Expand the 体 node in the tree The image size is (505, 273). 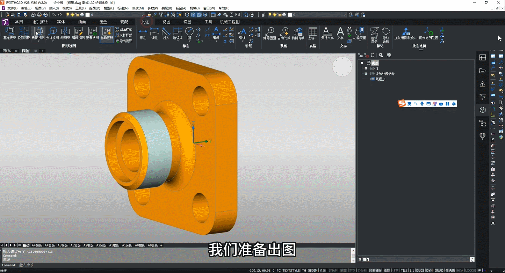point(366,68)
